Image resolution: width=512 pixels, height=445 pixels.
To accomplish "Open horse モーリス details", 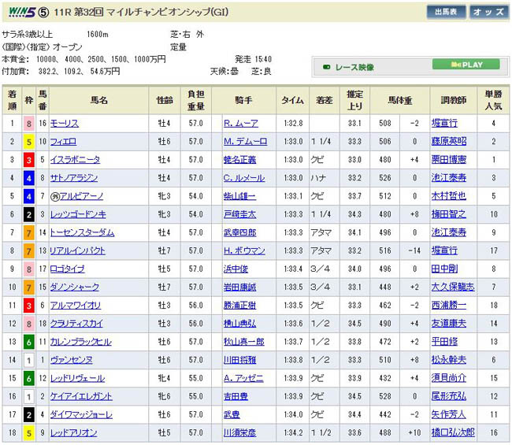I will click(x=64, y=123).
